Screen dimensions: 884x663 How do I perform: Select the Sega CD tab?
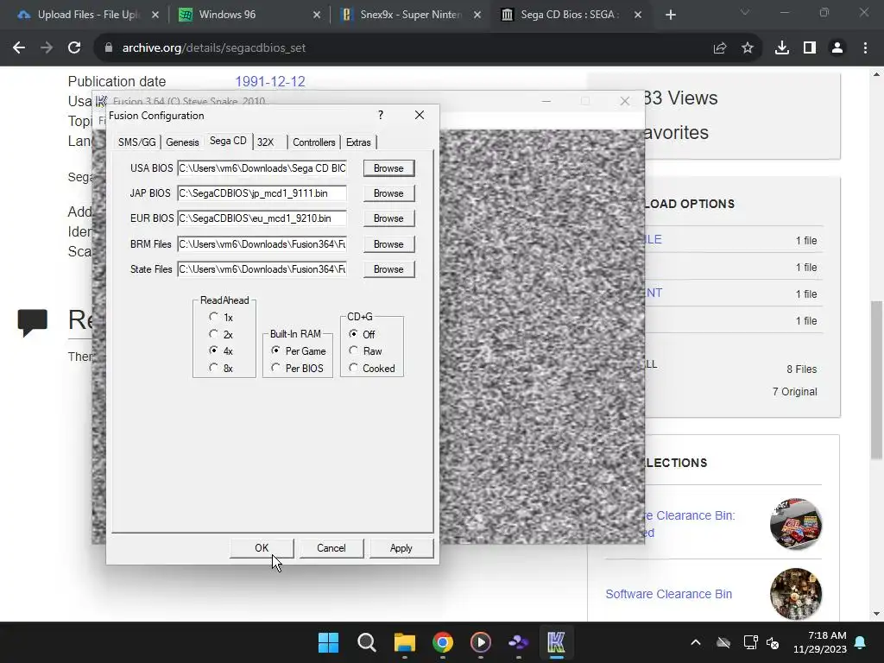[228, 141]
